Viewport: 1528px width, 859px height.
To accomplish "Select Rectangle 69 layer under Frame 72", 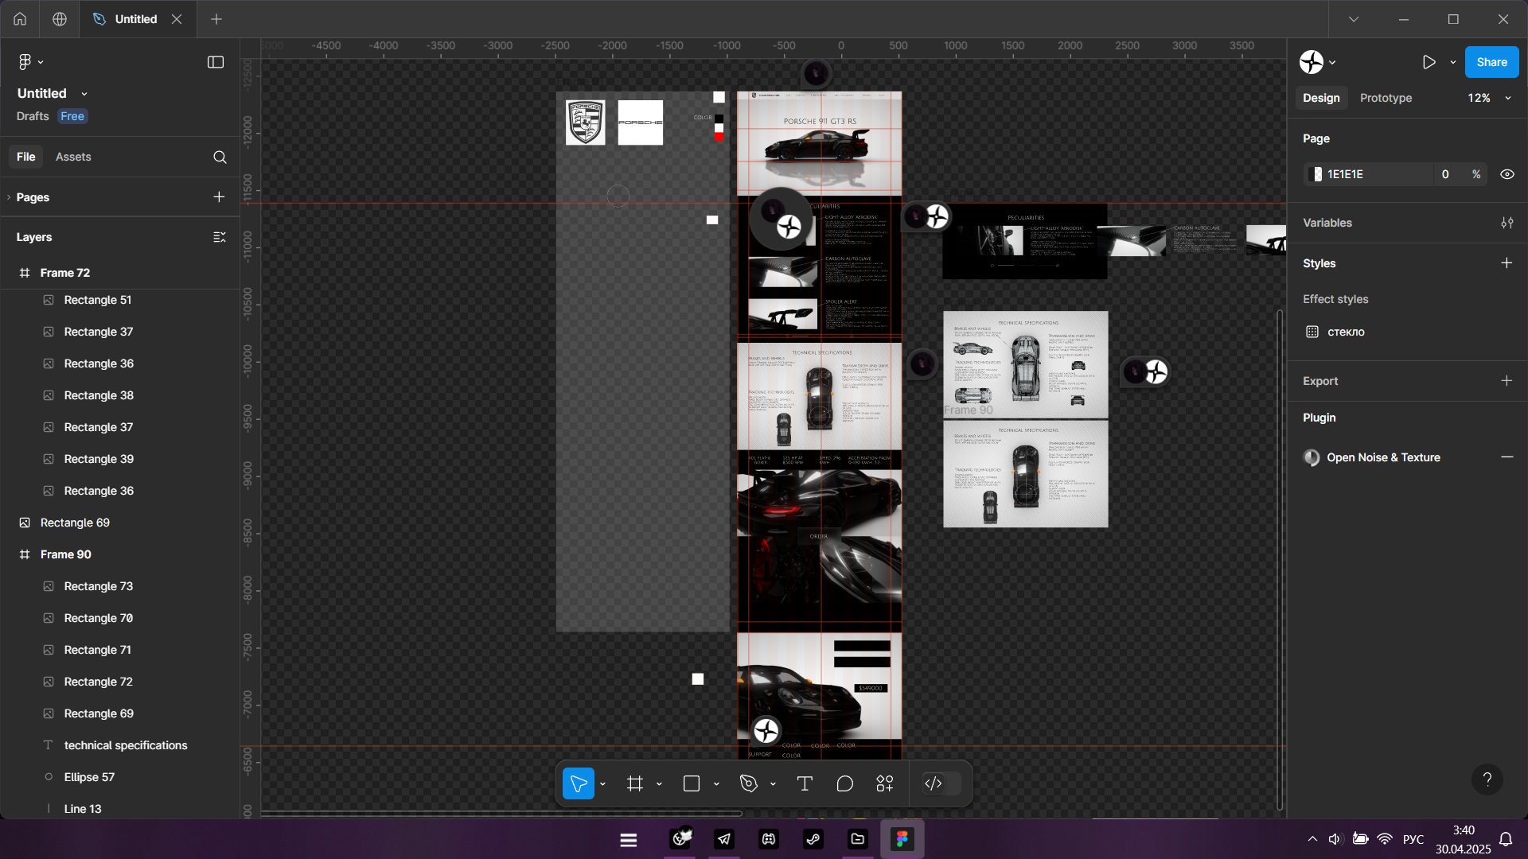I will click(x=75, y=523).
